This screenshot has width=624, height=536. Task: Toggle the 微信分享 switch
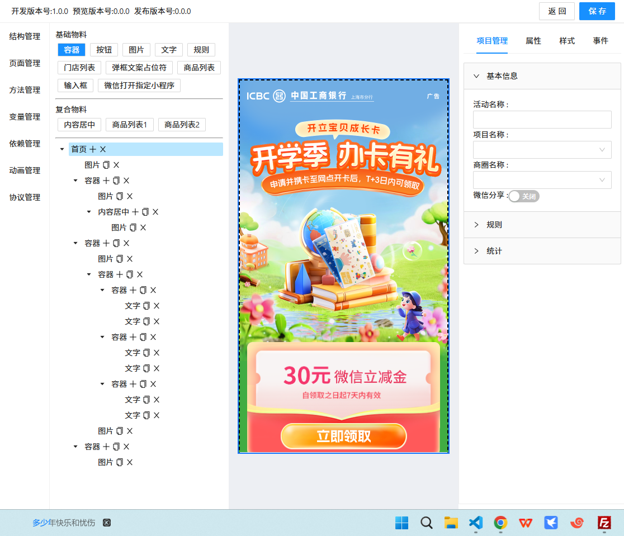pyautogui.click(x=523, y=196)
